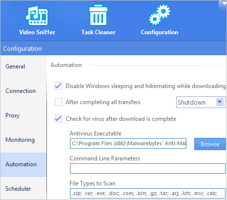
Task: Uncheck Check for virus after download
Action: pyautogui.click(x=58, y=119)
